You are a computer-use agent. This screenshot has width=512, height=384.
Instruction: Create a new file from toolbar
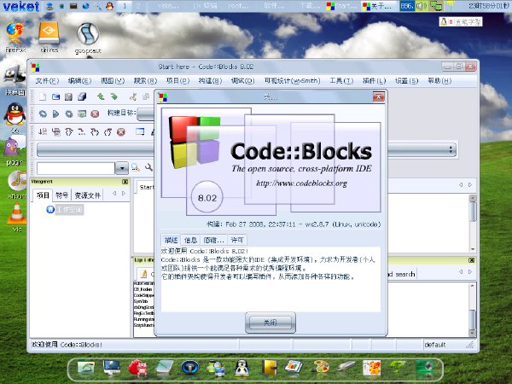[x=43, y=97]
